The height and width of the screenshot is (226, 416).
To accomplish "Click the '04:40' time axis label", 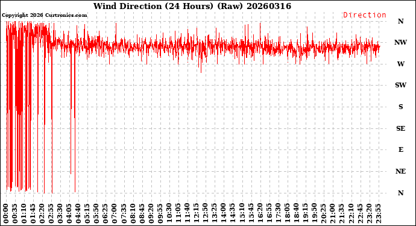I will [x=78, y=213].
